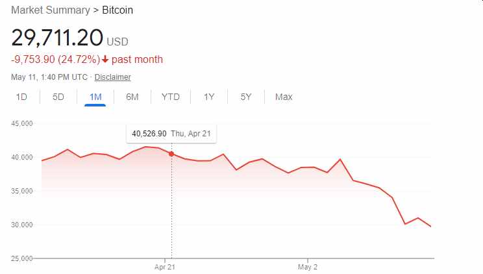Image resolution: width=483 pixels, height=274 pixels.
Task: Click the 45,000 y-axis label
Action: click(x=22, y=123)
